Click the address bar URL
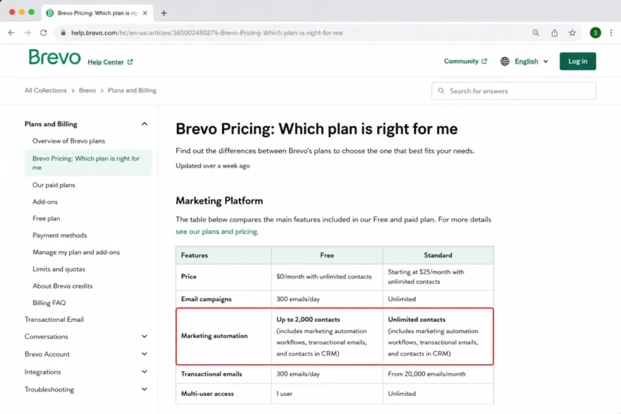621x414 pixels. click(x=207, y=33)
